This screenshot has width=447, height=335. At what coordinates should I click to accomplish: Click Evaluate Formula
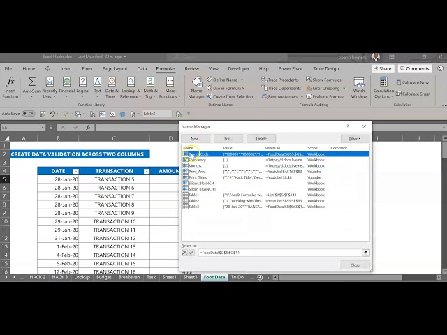pyautogui.click(x=325, y=96)
